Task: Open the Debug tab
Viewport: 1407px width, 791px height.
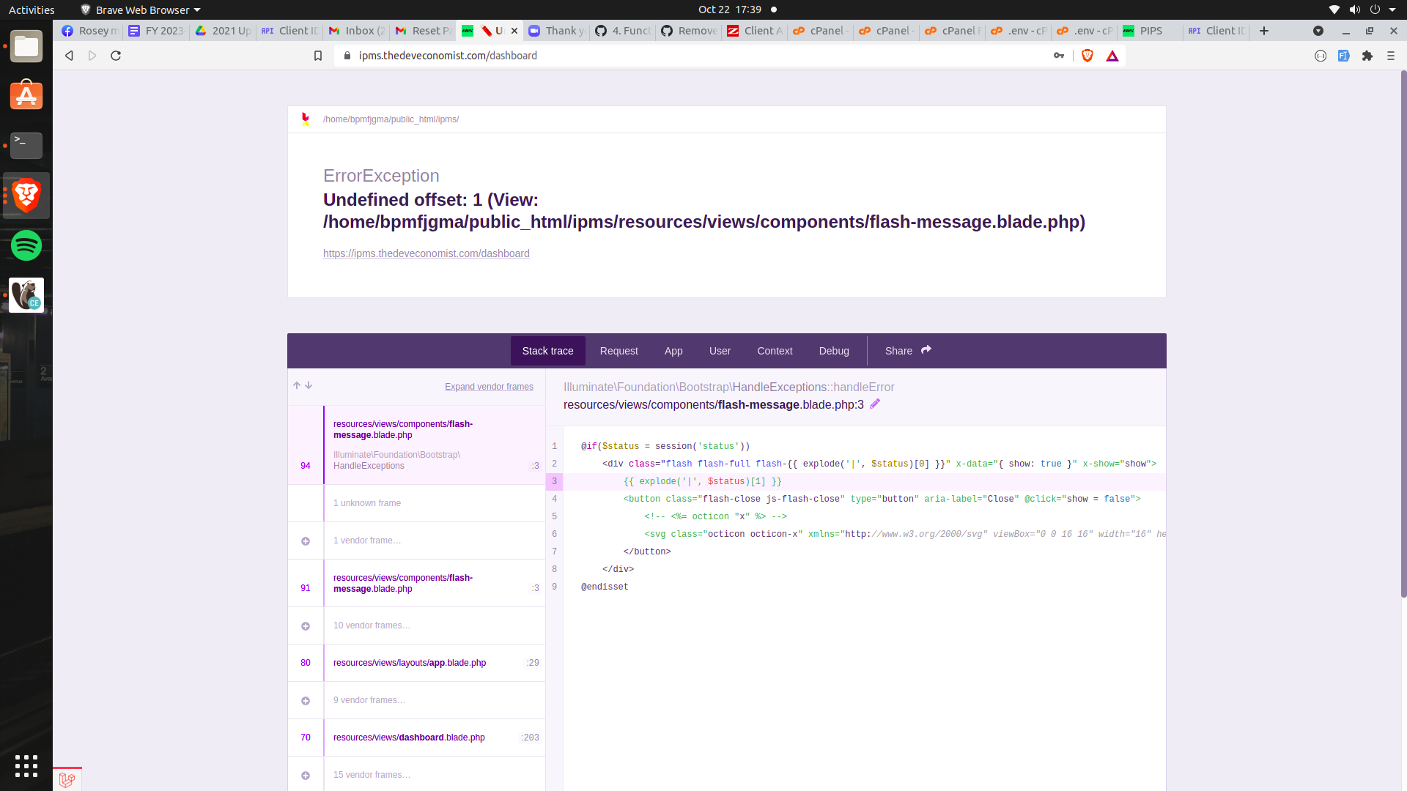Action: click(834, 351)
